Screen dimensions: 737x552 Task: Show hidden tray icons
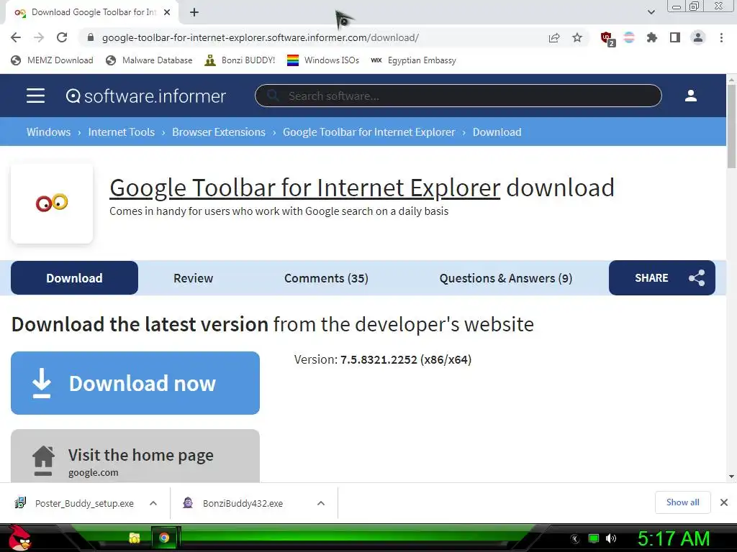point(575,538)
